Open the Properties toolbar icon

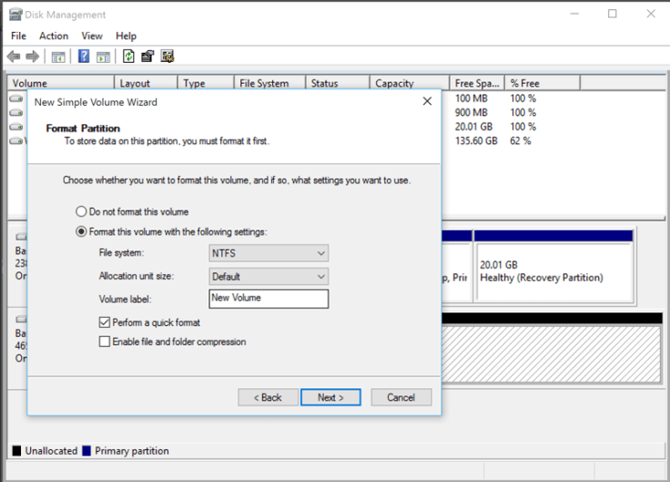[147, 56]
